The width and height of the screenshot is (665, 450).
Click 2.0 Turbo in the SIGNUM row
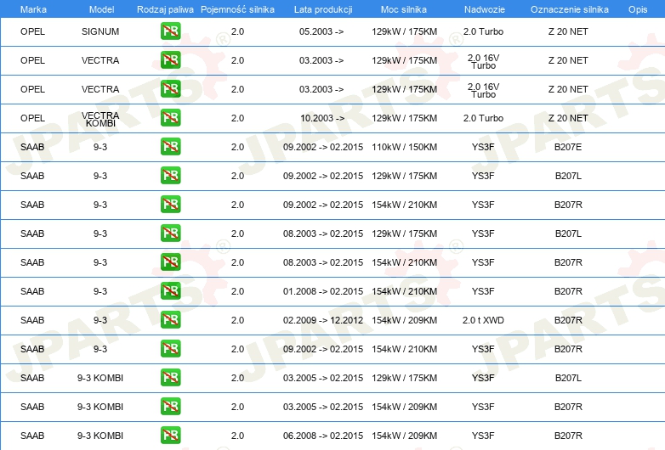point(483,31)
